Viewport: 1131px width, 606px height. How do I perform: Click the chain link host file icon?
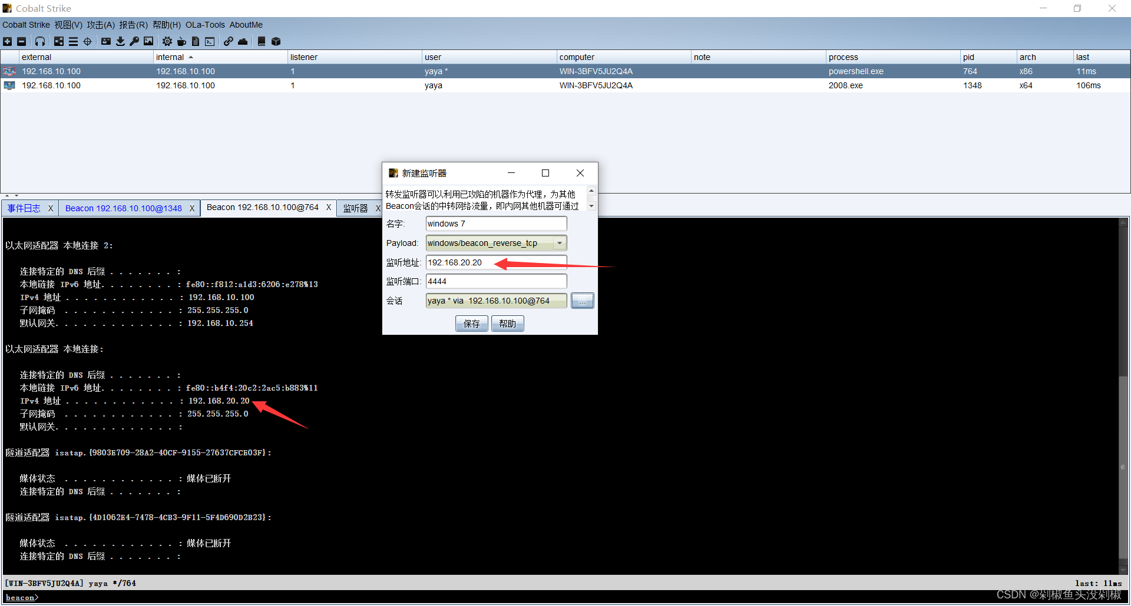pyautogui.click(x=228, y=41)
